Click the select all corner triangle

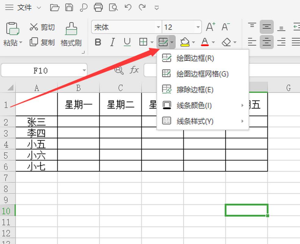pos(10,88)
